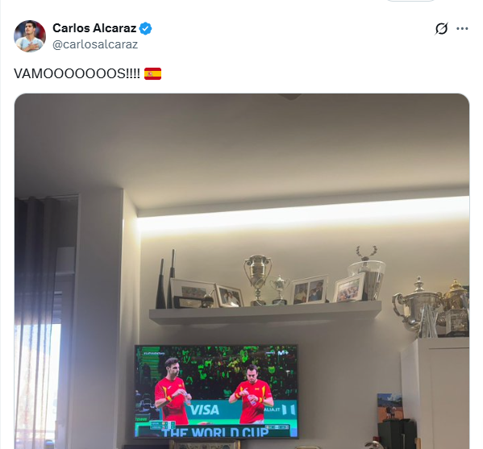
Task: Click the partially visible button at top
Action: (410, 1)
